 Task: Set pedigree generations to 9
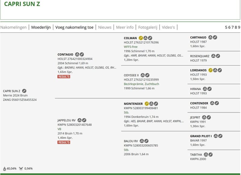click(239, 27)
